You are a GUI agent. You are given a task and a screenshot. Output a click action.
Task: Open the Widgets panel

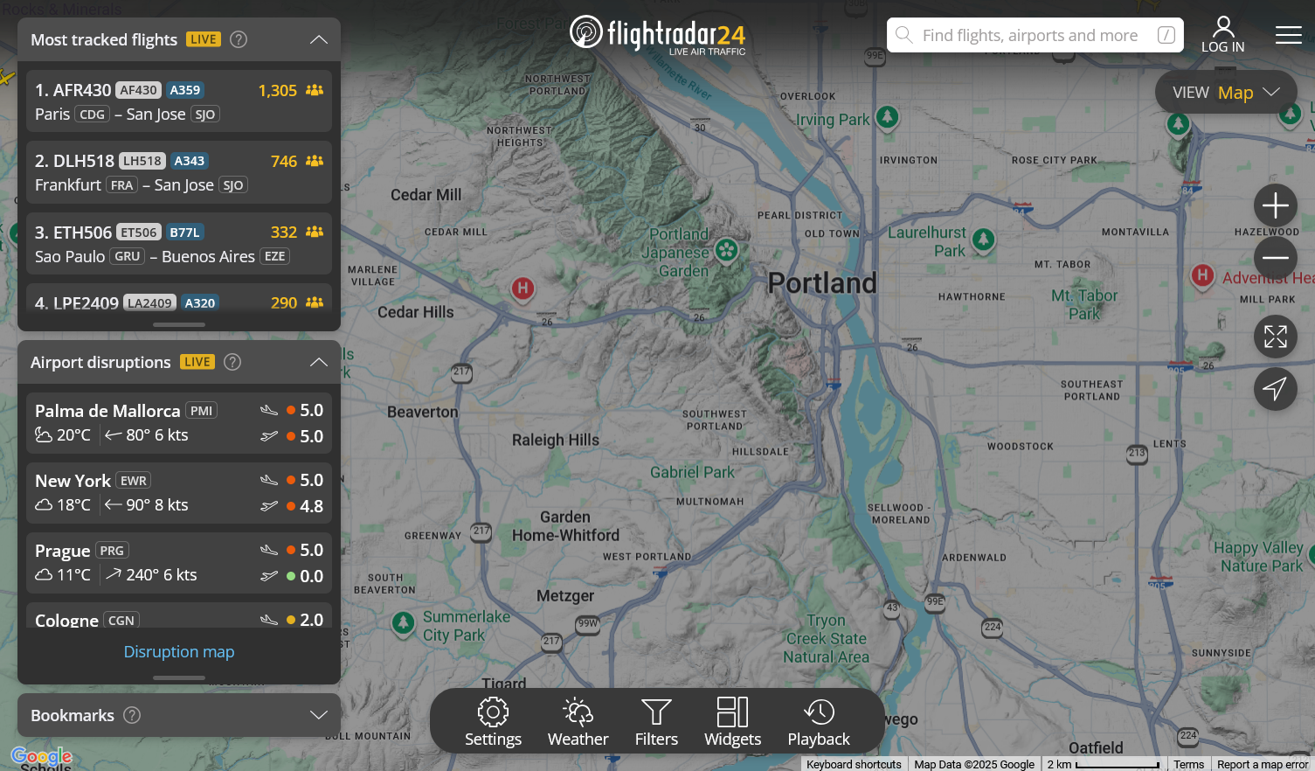click(x=732, y=722)
